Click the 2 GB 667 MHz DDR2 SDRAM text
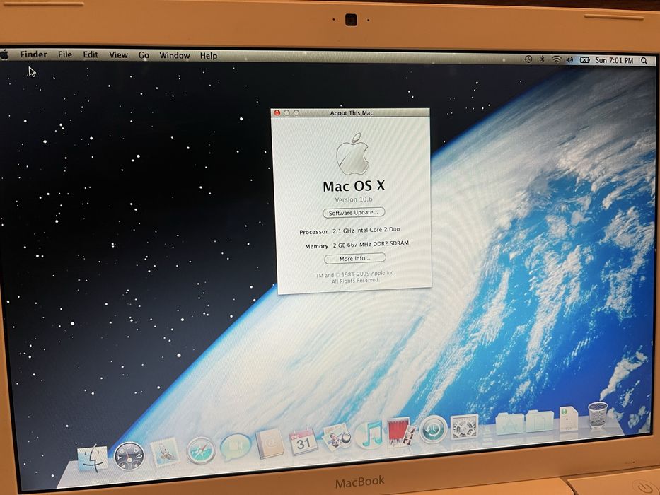Screen dimensions: 660x495 coord(371,244)
